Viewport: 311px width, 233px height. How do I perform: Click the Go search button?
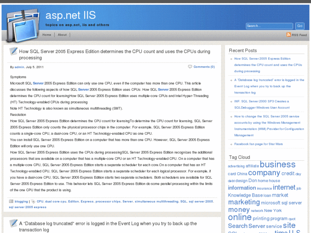pos(300,26)
